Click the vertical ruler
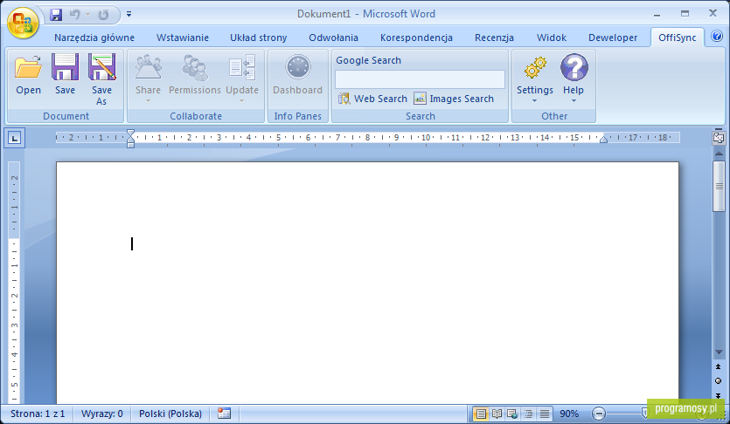 tap(15, 283)
